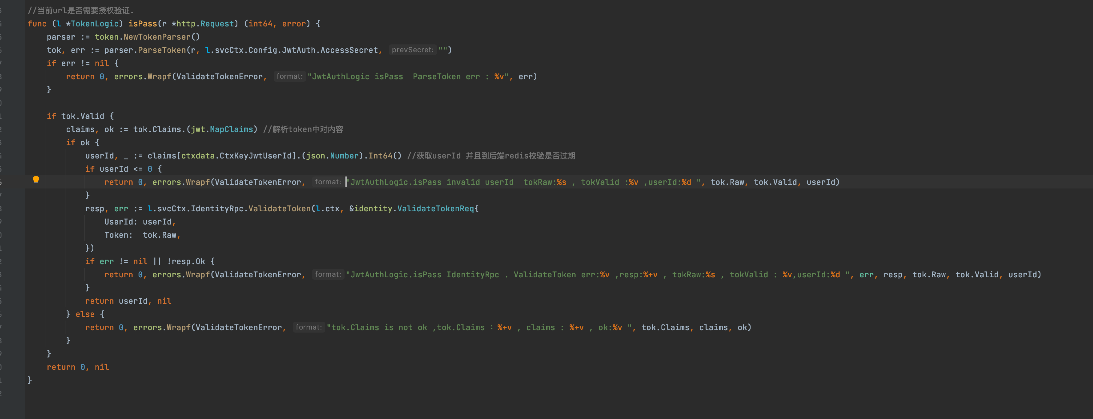Click the "if err != nil {" line under ParseToken
The width and height of the screenshot is (1093, 419).
[83, 64]
